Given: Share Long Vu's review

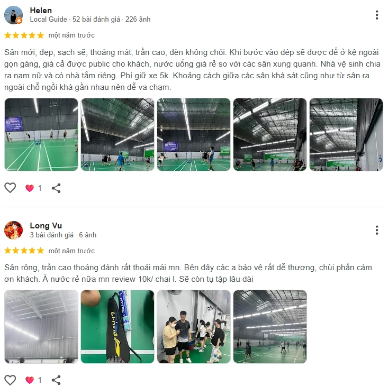Looking at the screenshot, I should pos(56,380).
